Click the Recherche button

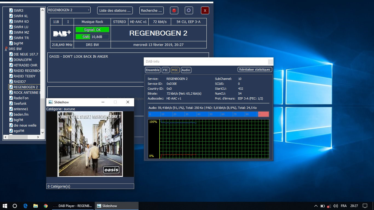tap(151, 11)
